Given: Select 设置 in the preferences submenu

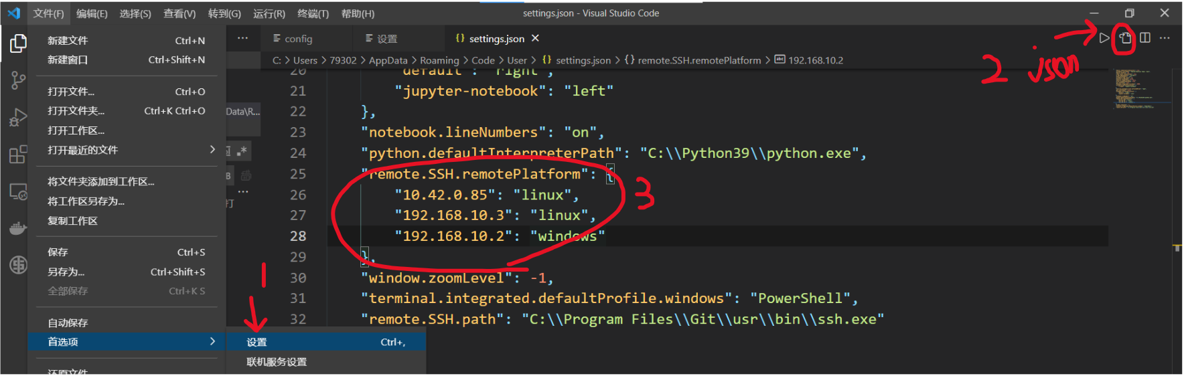Looking at the screenshot, I should pyautogui.click(x=325, y=342).
